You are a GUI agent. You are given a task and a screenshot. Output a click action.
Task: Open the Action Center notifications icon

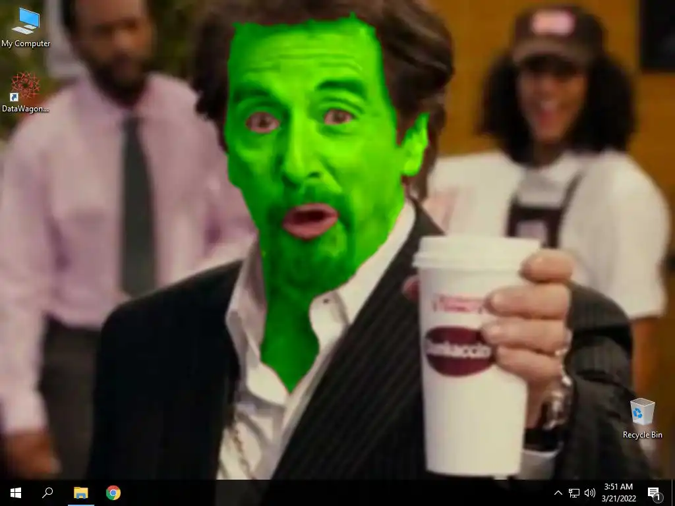[x=654, y=493]
